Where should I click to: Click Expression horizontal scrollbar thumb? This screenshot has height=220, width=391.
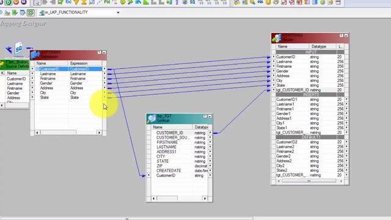coord(59,133)
